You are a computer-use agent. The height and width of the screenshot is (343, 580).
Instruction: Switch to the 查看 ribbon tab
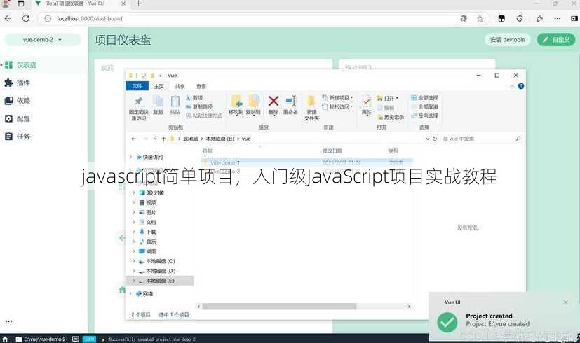pyautogui.click(x=201, y=86)
